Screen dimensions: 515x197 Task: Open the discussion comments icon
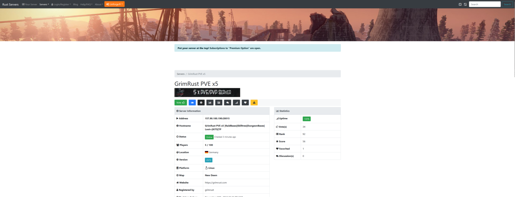pyautogui.click(x=228, y=103)
